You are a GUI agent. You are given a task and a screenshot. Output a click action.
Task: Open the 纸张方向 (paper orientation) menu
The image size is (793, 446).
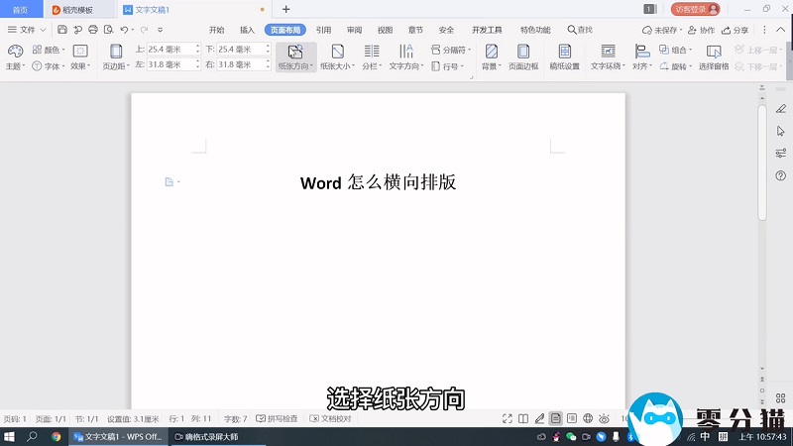tap(295, 57)
